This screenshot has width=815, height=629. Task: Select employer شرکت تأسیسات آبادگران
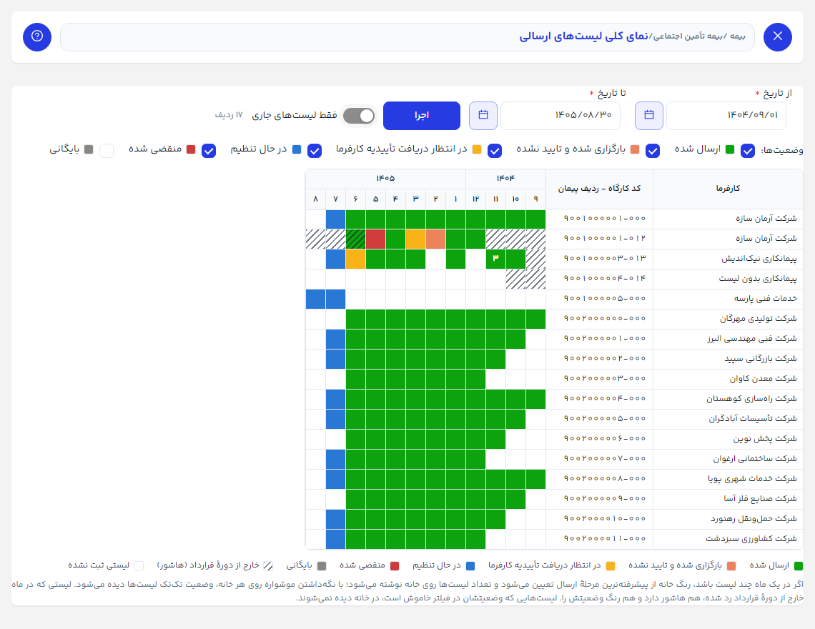click(x=753, y=419)
